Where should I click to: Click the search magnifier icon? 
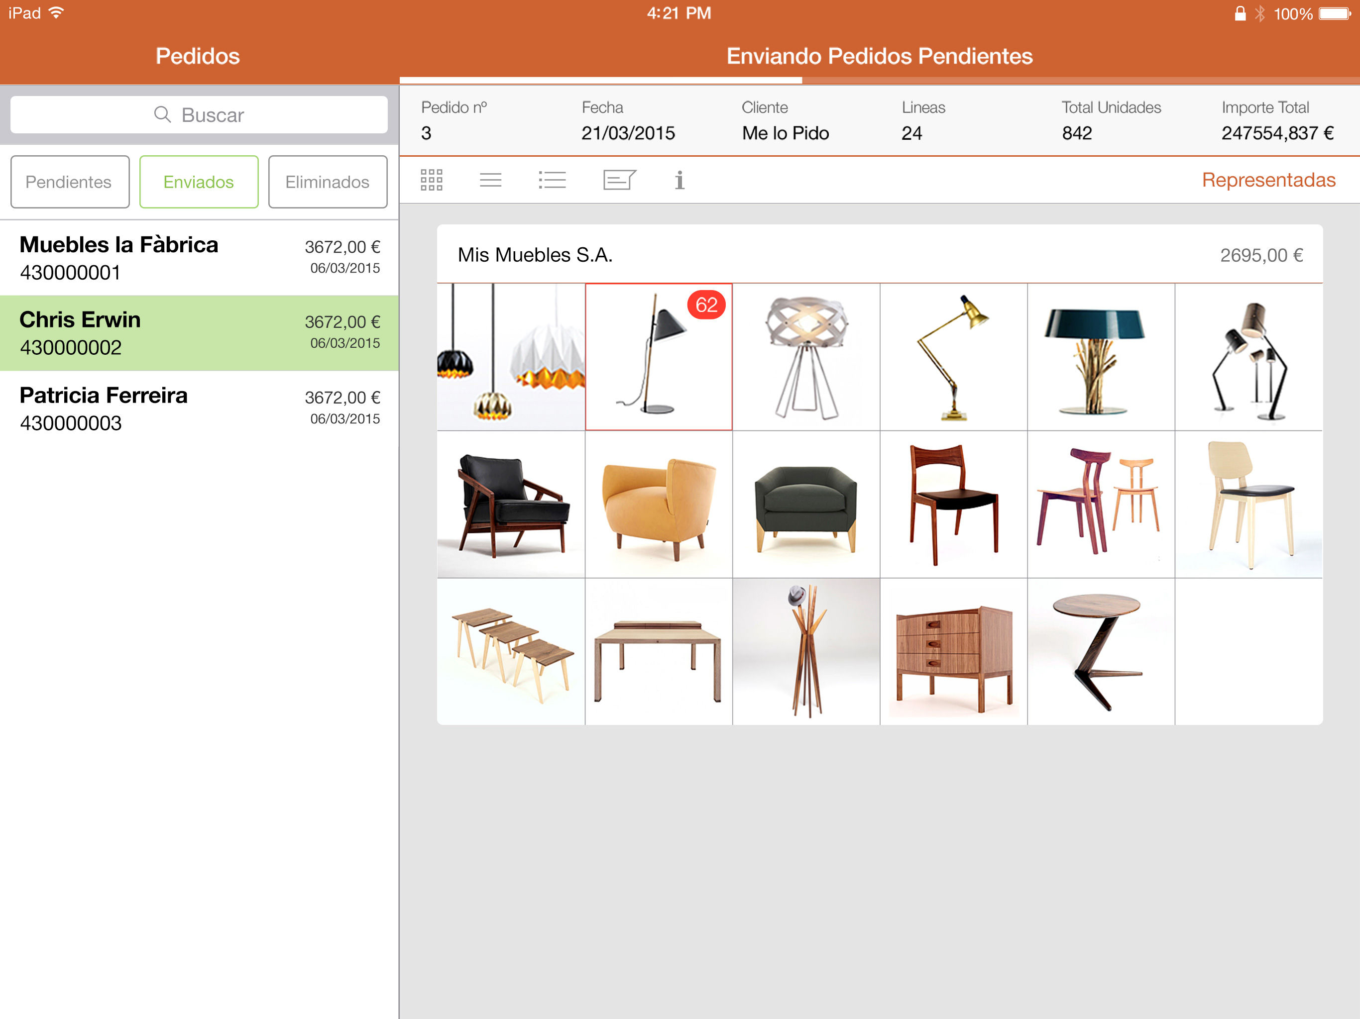pos(162,115)
